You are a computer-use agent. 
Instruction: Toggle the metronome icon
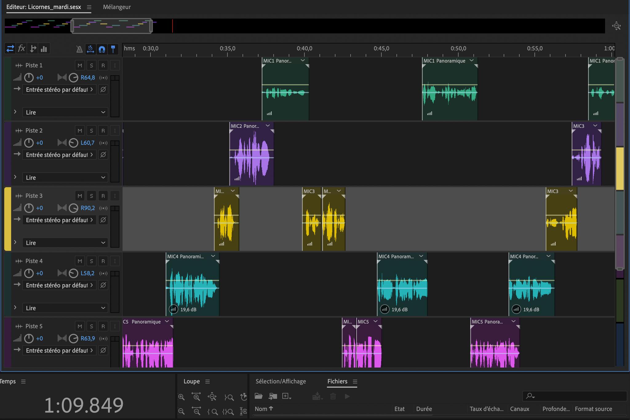[x=79, y=49]
